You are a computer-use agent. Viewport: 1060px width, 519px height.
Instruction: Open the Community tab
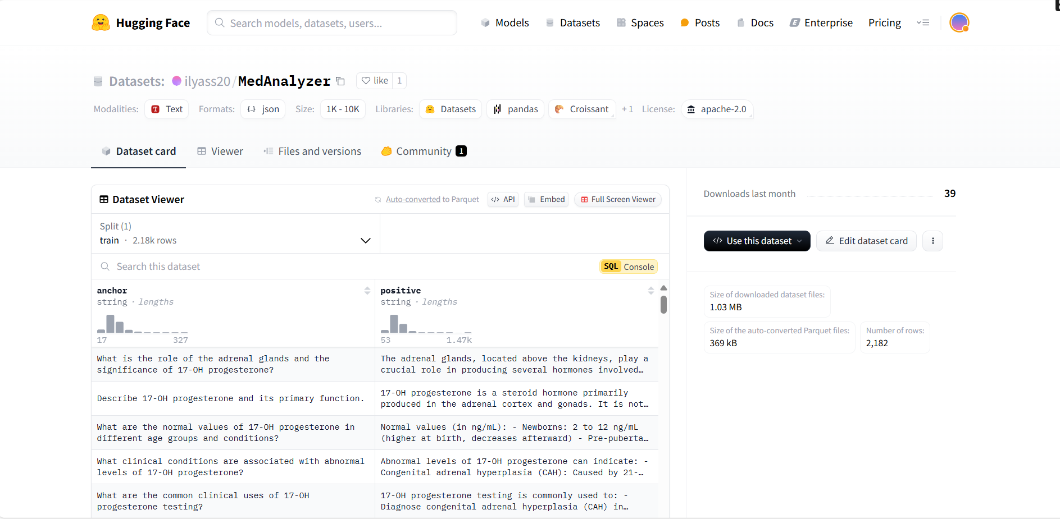click(424, 151)
